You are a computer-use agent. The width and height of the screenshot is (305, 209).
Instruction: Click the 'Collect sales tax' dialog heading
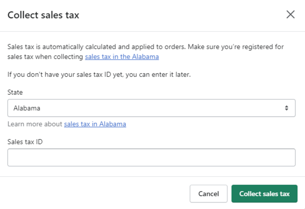pos(44,15)
